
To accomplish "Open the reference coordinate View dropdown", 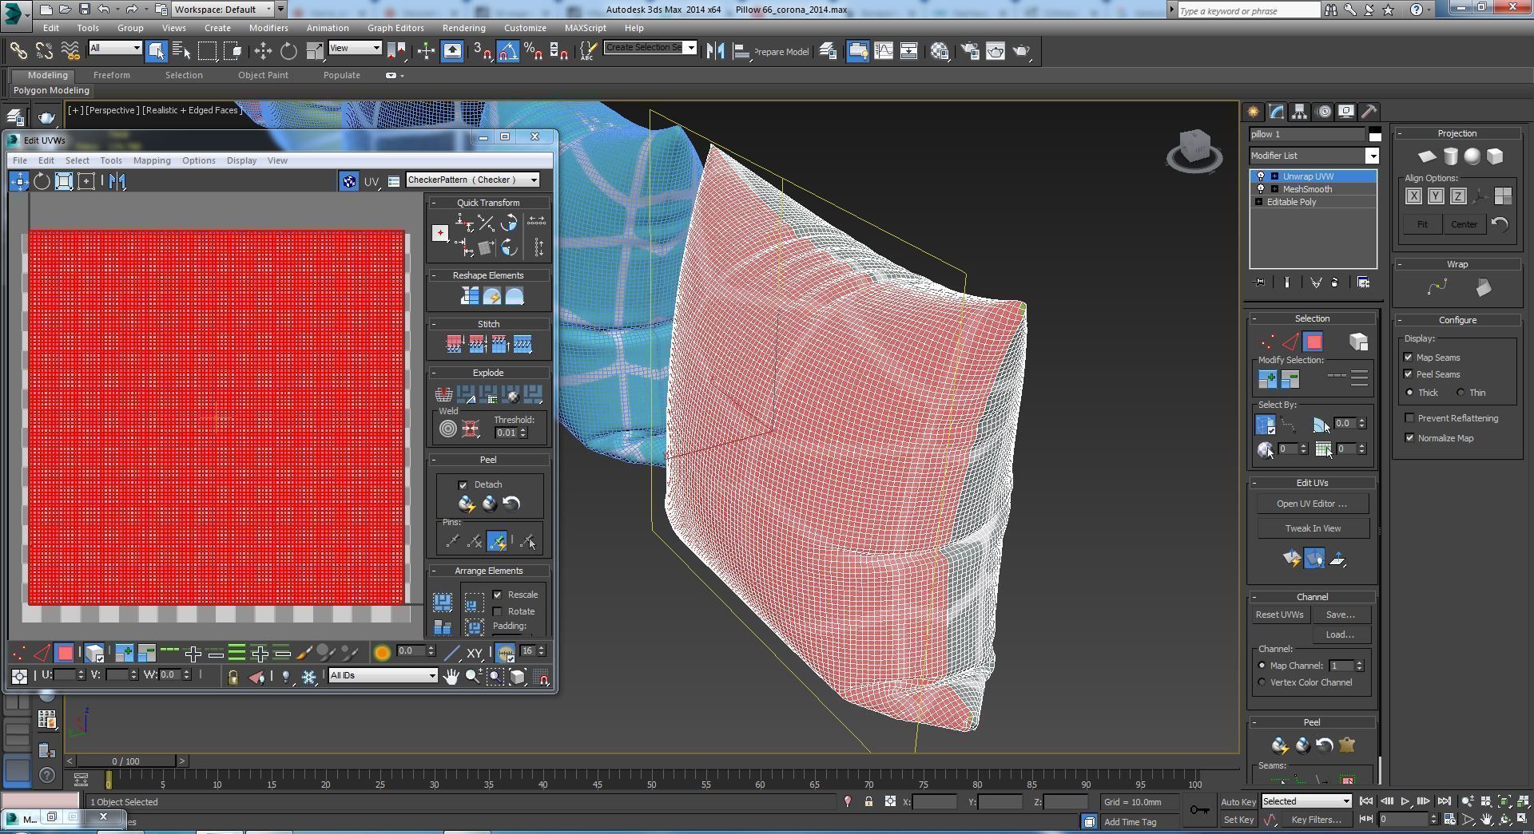I will (x=355, y=48).
